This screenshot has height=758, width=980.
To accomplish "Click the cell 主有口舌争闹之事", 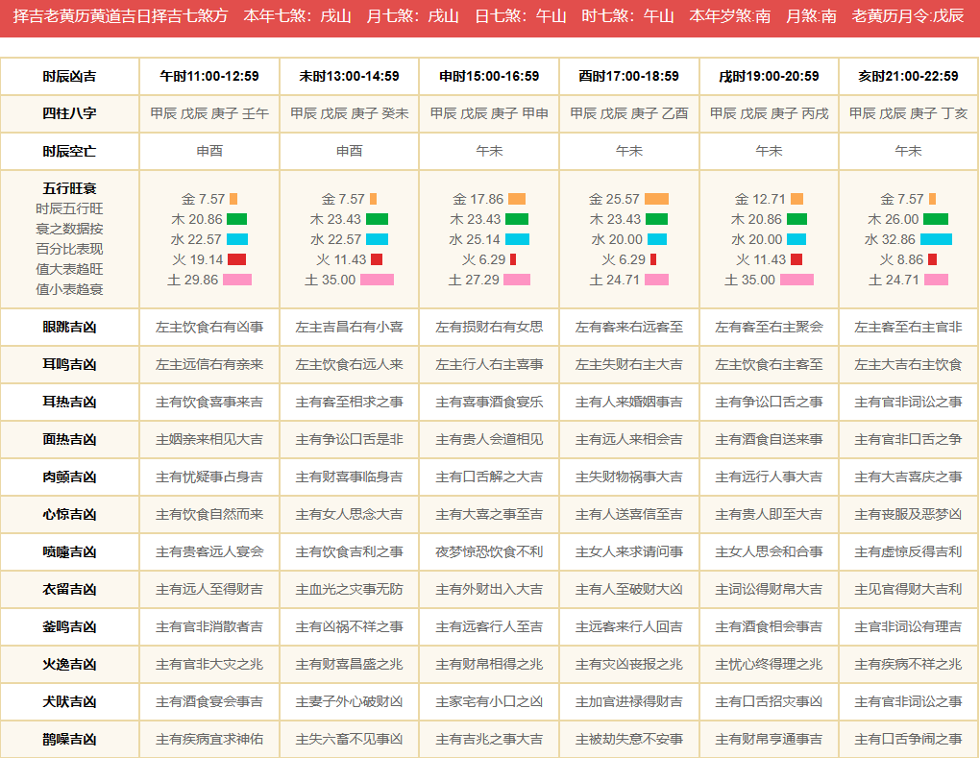I will point(908,739).
